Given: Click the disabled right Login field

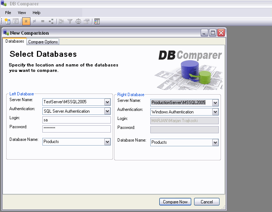Looking at the screenshot, I should [184, 121].
